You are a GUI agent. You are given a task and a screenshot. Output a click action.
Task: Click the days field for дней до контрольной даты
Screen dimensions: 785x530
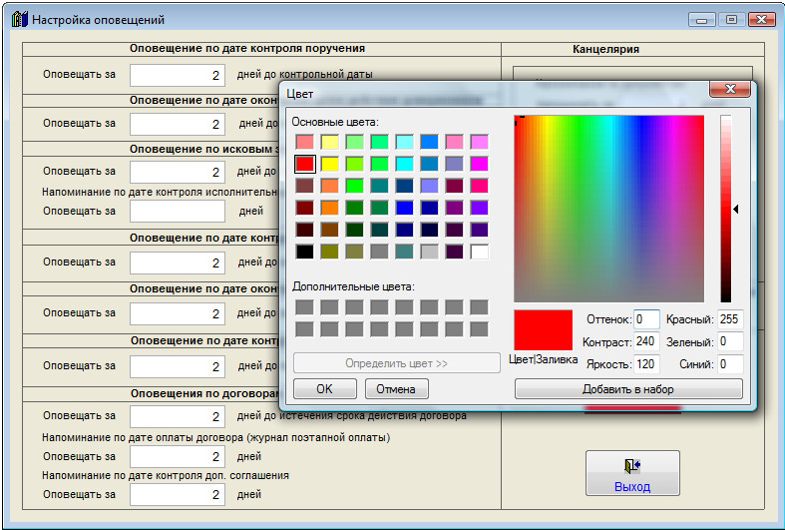[178, 75]
